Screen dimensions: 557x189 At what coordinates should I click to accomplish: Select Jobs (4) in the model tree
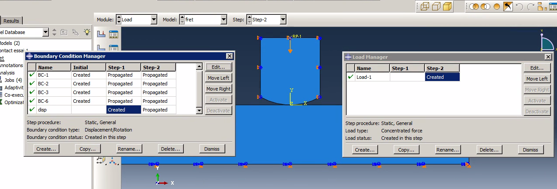tap(13, 80)
